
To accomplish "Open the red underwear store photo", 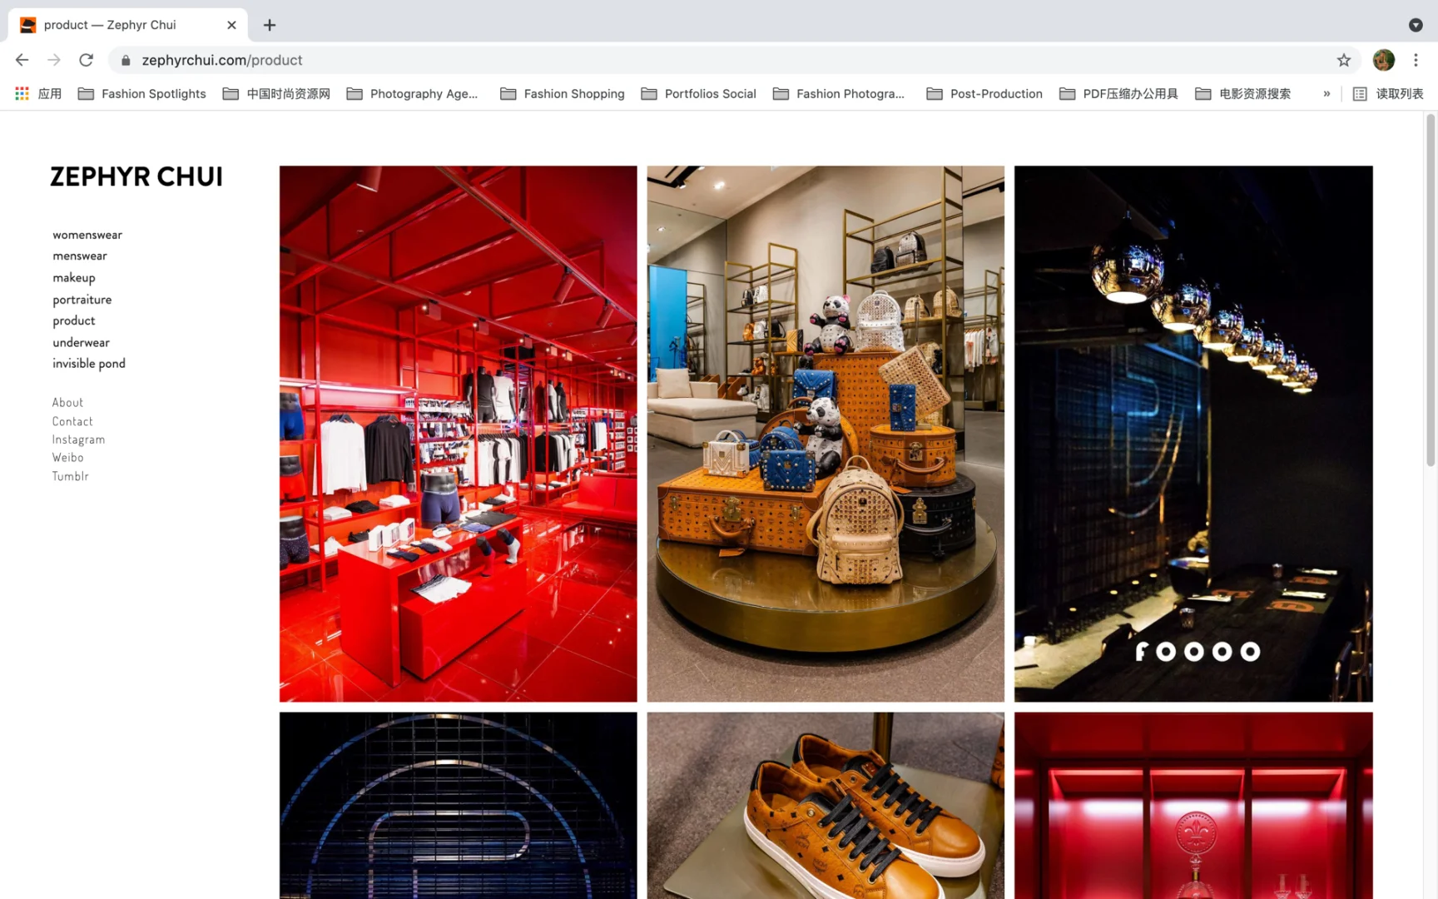I will click(458, 434).
